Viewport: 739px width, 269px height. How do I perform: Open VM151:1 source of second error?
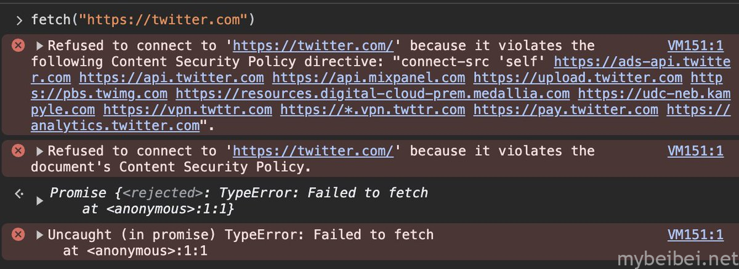(x=695, y=151)
